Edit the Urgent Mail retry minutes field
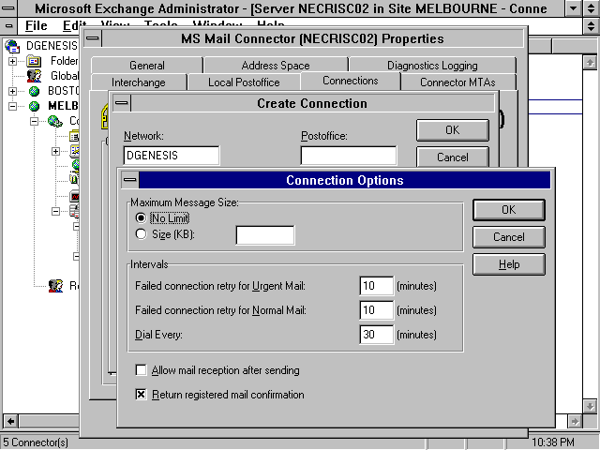Viewport: 600px width, 450px height. (377, 286)
